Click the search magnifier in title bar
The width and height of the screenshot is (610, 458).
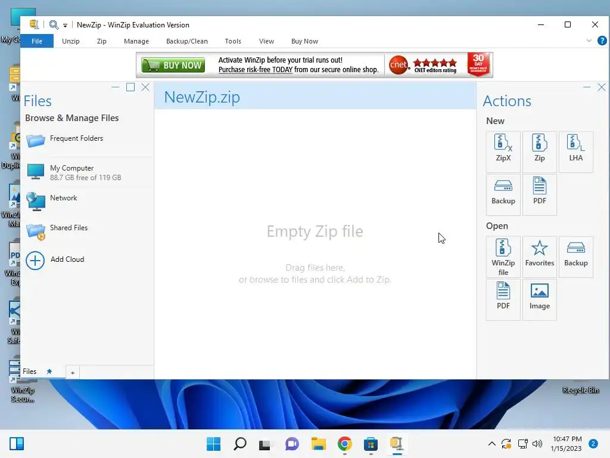(x=54, y=25)
